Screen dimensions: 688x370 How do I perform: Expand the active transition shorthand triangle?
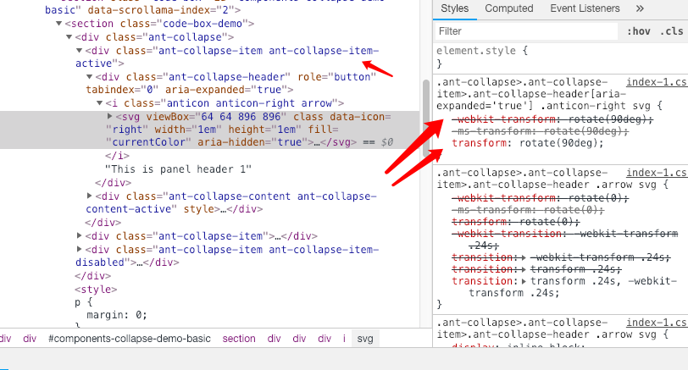click(x=524, y=281)
